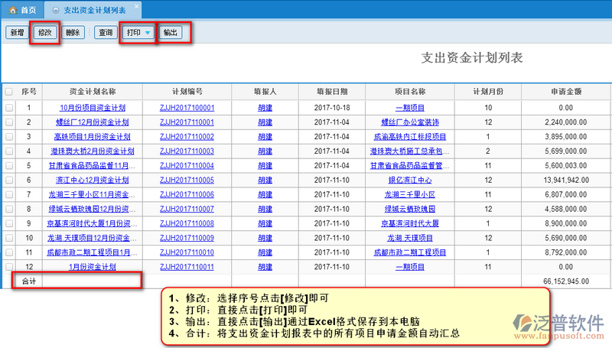Image resolution: width=612 pixels, height=348 pixels.
Task: Open the 螺丝厂办公室装饰 project link
Action: pyautogui.click(x=410, y=122)
